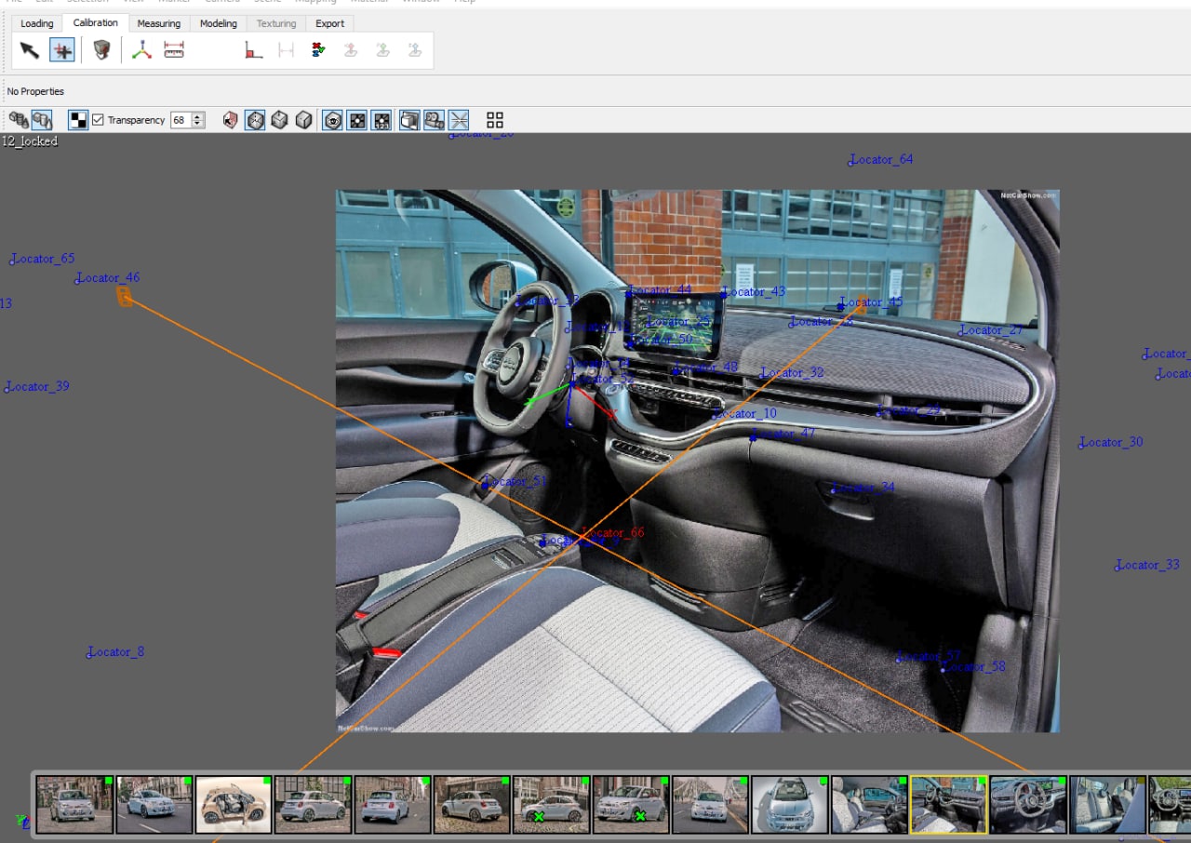Click the calibrate markers status icon
The image size is (1191, 843).
pos(318,50)
